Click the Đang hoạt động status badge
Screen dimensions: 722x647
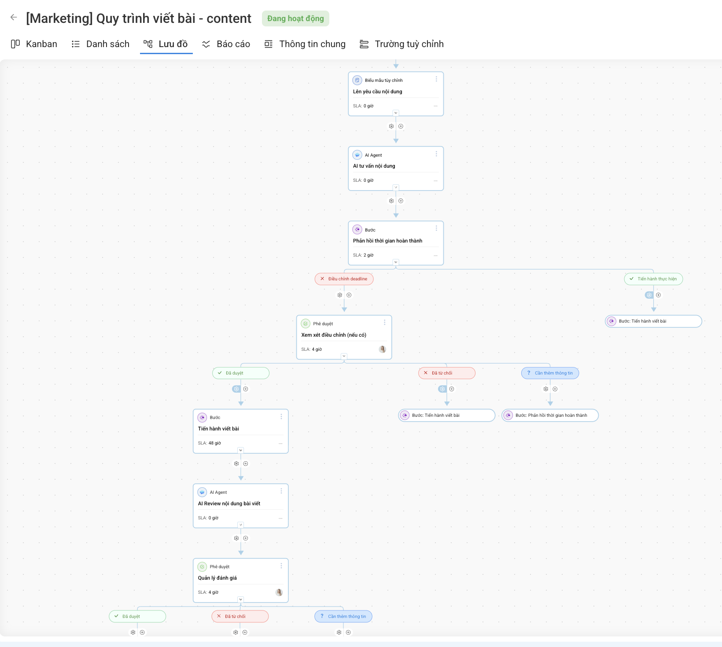(x=295, y=18)
